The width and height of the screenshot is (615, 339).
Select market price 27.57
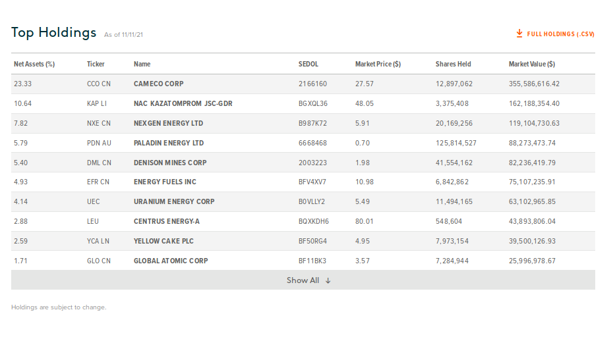coord(365,84)
